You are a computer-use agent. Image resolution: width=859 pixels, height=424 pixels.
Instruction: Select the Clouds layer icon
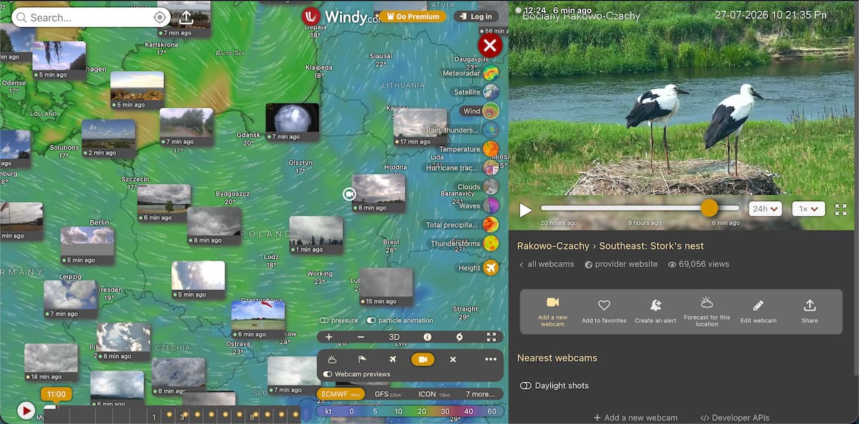490,187
